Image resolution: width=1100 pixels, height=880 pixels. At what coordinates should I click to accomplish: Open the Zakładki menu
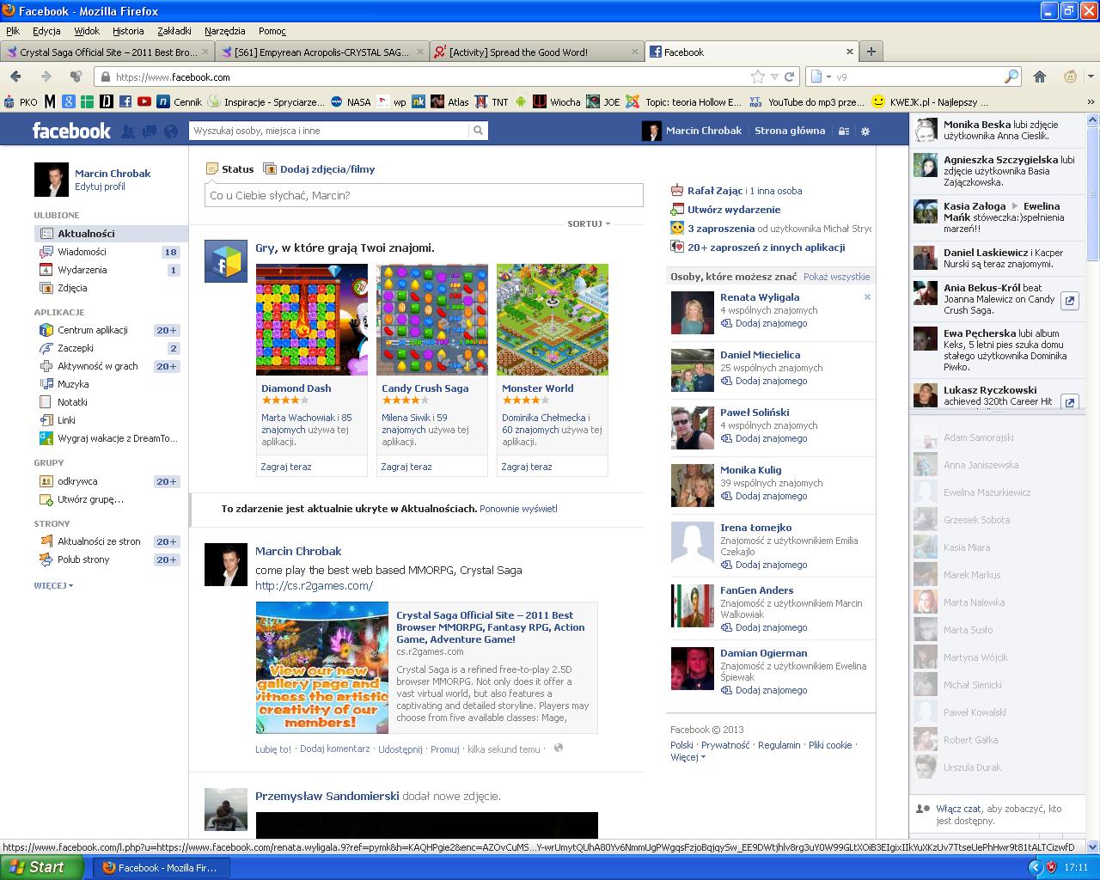click(174, 31)
